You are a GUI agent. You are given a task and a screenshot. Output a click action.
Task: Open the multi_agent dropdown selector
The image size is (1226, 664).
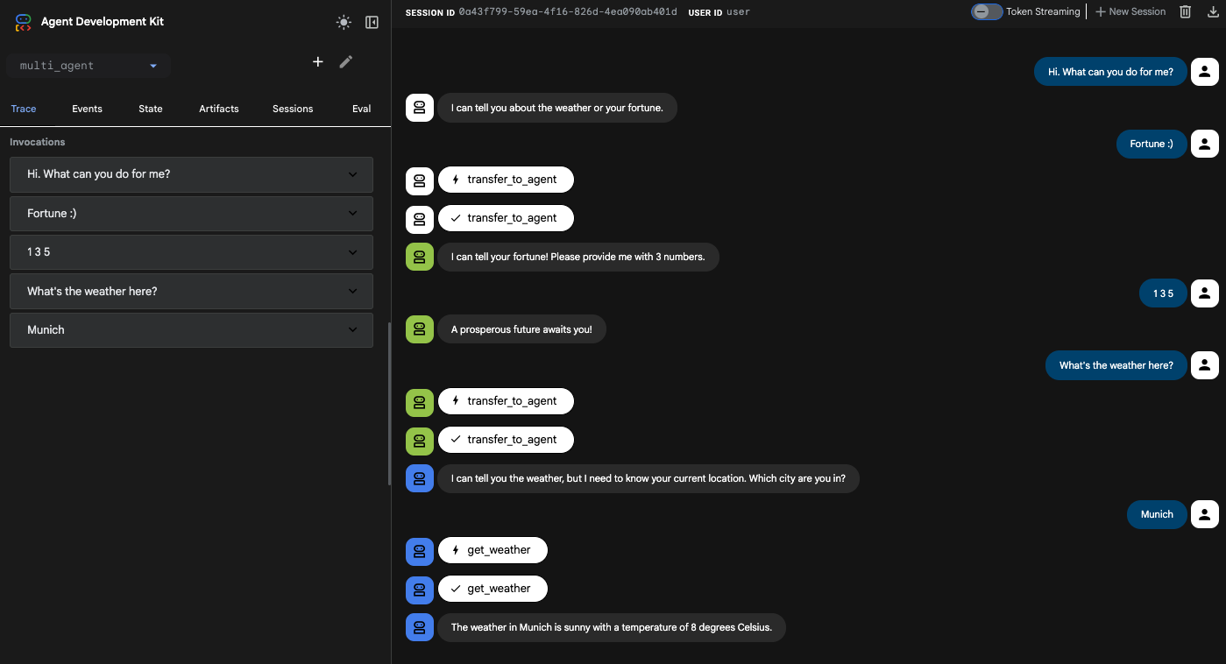coord(88,66)
